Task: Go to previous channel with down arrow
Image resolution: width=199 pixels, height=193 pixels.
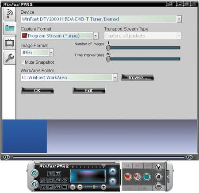Action: [113, 181]
